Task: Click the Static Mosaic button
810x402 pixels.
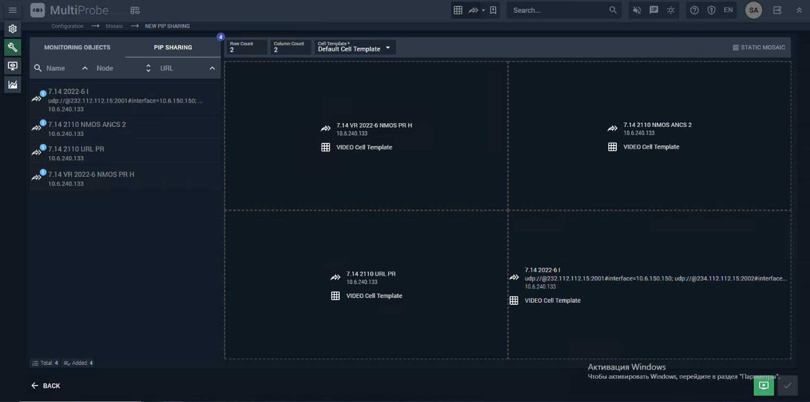Action: (759, 47)
